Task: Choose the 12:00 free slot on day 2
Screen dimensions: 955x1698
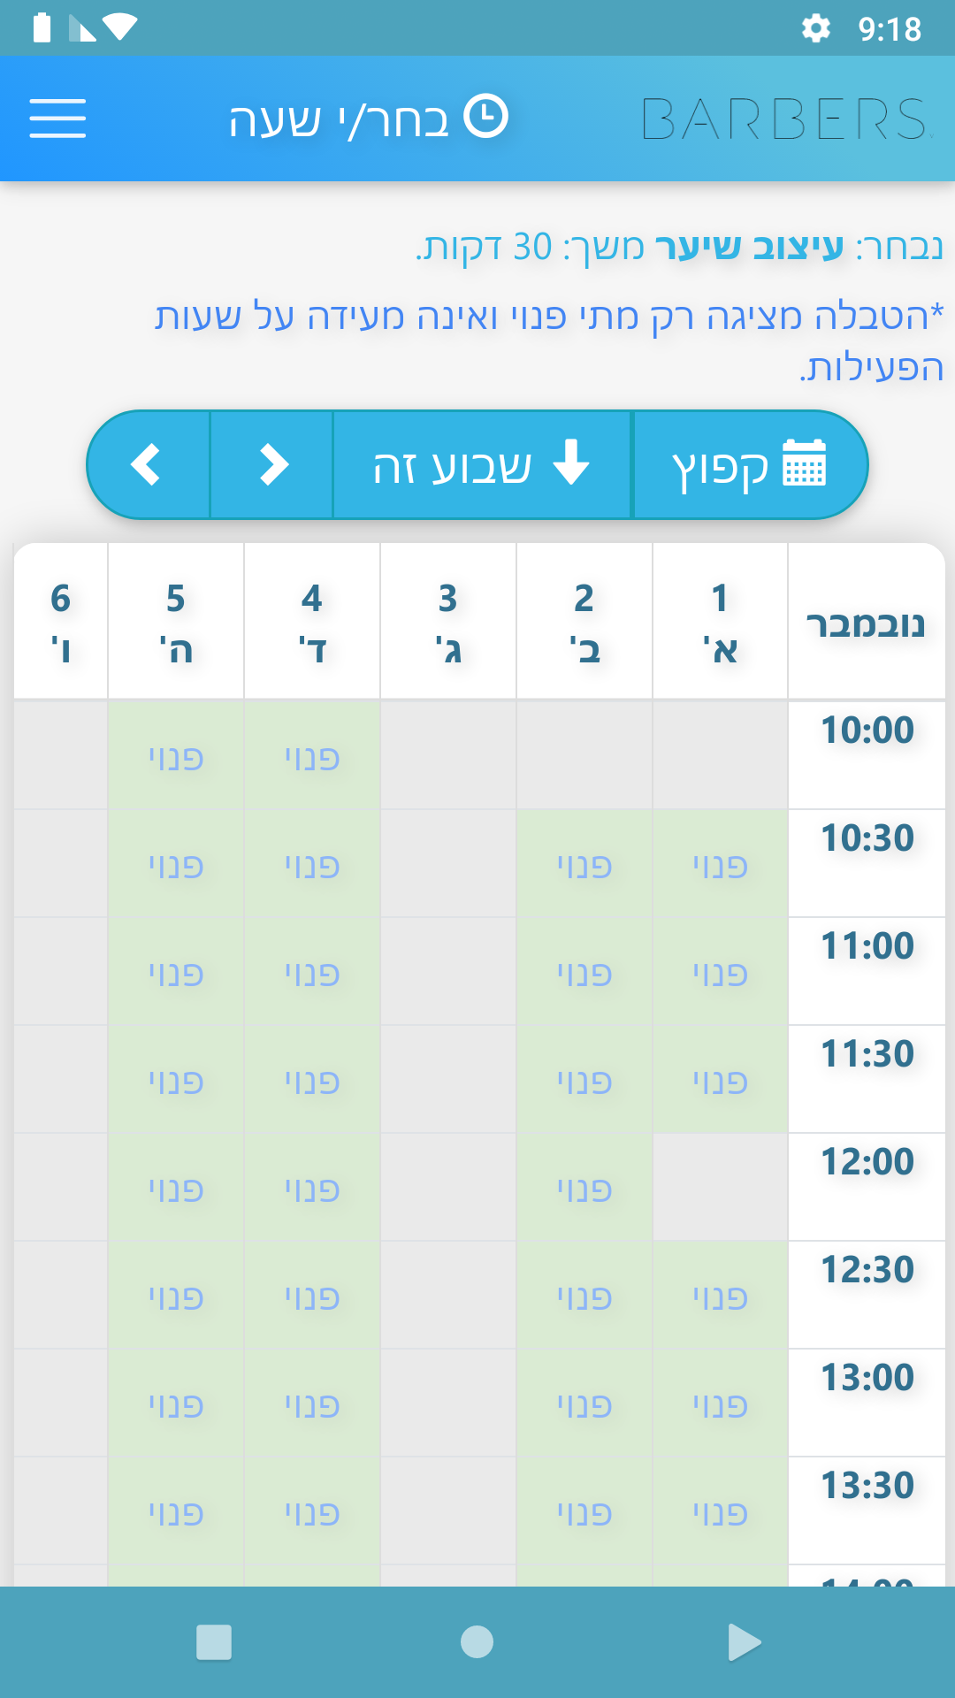Action: [584, 1189]
